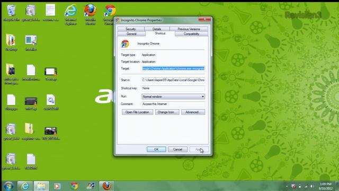Open the Internet Explorer desktop shortcut
Image resolution: width=339 pixels, height=191 pixels.
pos(70,14)
